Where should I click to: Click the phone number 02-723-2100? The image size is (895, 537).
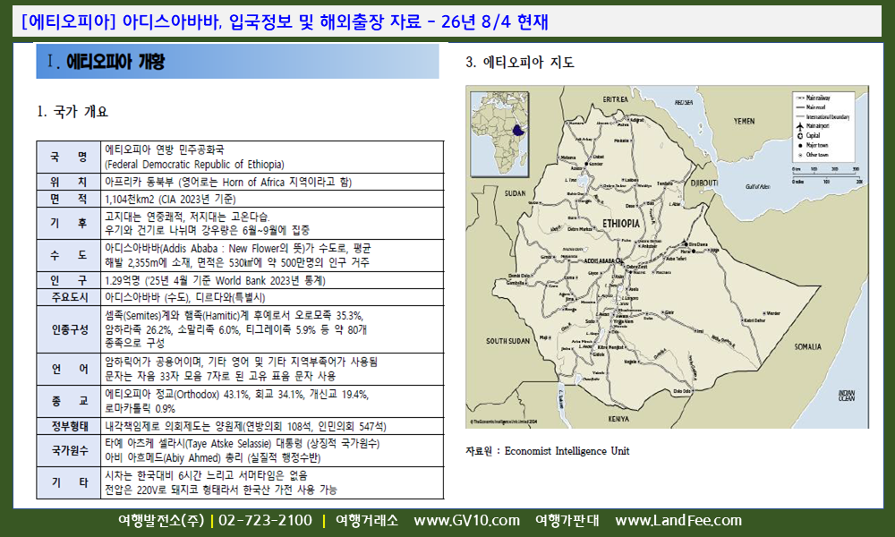click(x=266, y=521)
